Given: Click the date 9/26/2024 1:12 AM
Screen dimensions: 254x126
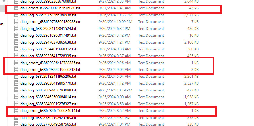Looking at the screenshot, I should coord(115,83).
